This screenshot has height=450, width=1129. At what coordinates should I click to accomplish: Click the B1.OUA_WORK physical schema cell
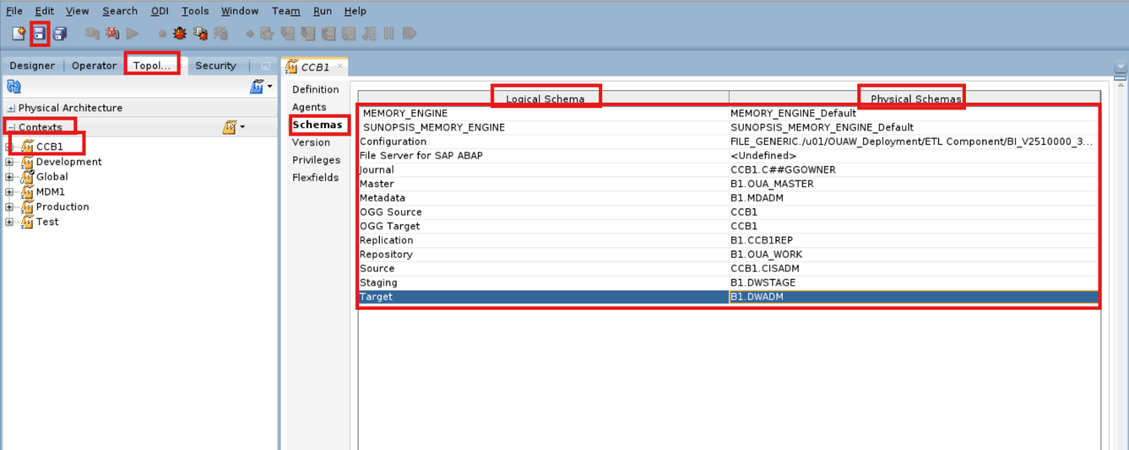tap(914, 254)
